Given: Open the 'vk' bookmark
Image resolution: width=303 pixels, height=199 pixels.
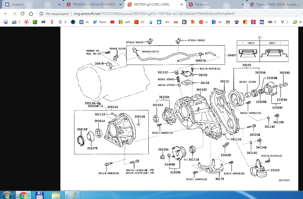Looking at the screenshot, I should click(84, 22).
